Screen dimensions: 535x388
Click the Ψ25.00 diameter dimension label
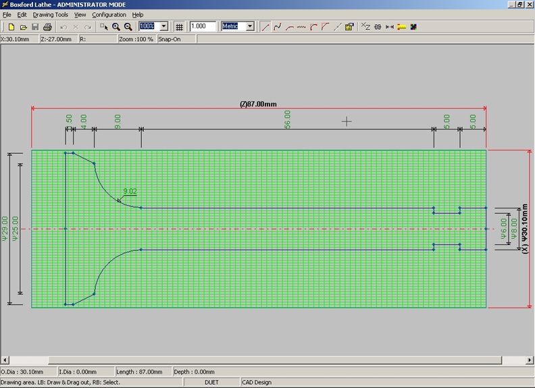point(15,229)
